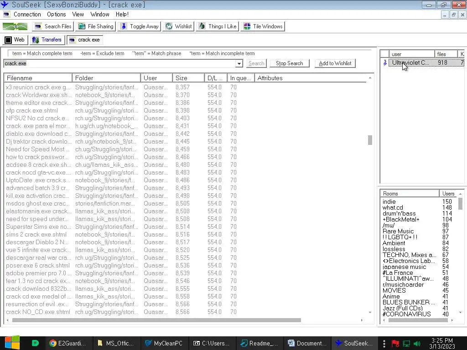Open the Connection menu
The image size is (467, 350).
(27, 14)
